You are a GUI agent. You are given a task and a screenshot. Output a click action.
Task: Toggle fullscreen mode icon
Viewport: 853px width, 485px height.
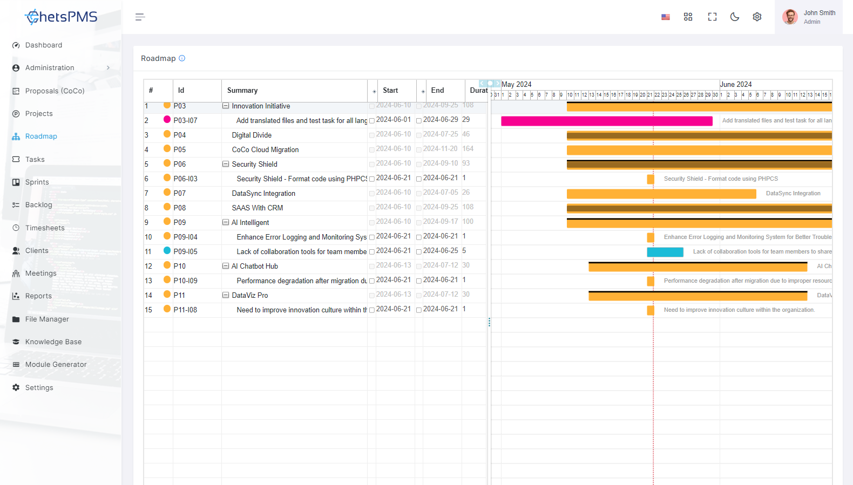coord(712,17)
